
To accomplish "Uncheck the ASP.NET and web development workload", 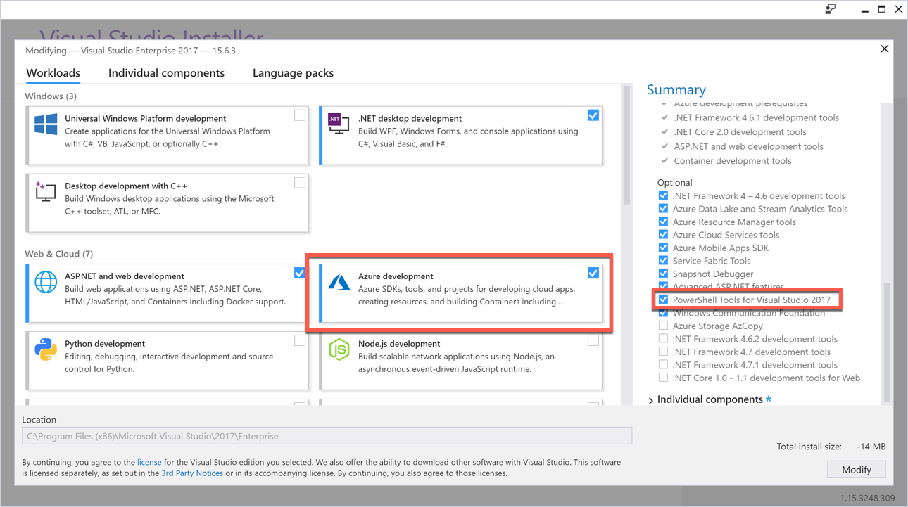I will click(x=300, y=273).
